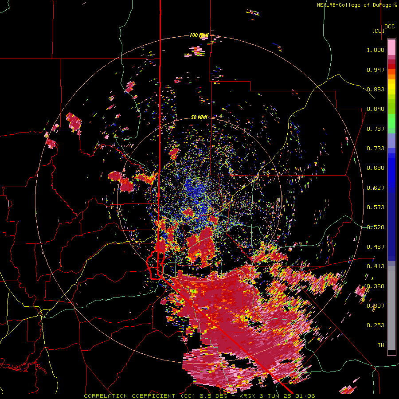This screenshot has width=399, height=399.
Task: Pick the light pink swatch at legend top
Action: tap(391, 47)
